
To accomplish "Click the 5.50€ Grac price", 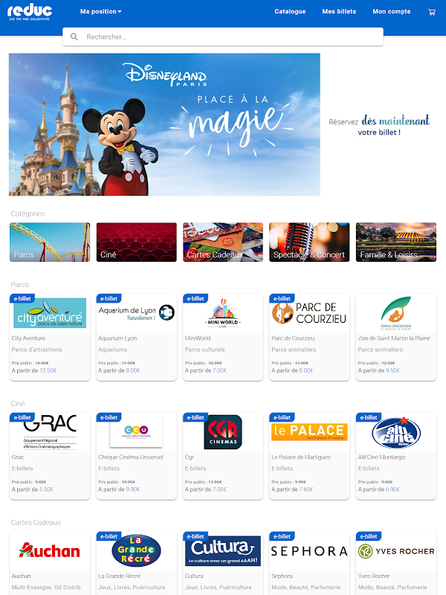I will click(47, 489).
